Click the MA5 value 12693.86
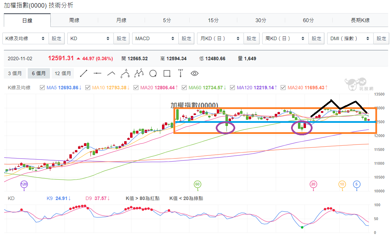The height and width of the screenshot is (236, 392). pyautogui.click(x=68, y=88)
